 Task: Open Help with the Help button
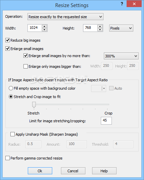point(104,171)
